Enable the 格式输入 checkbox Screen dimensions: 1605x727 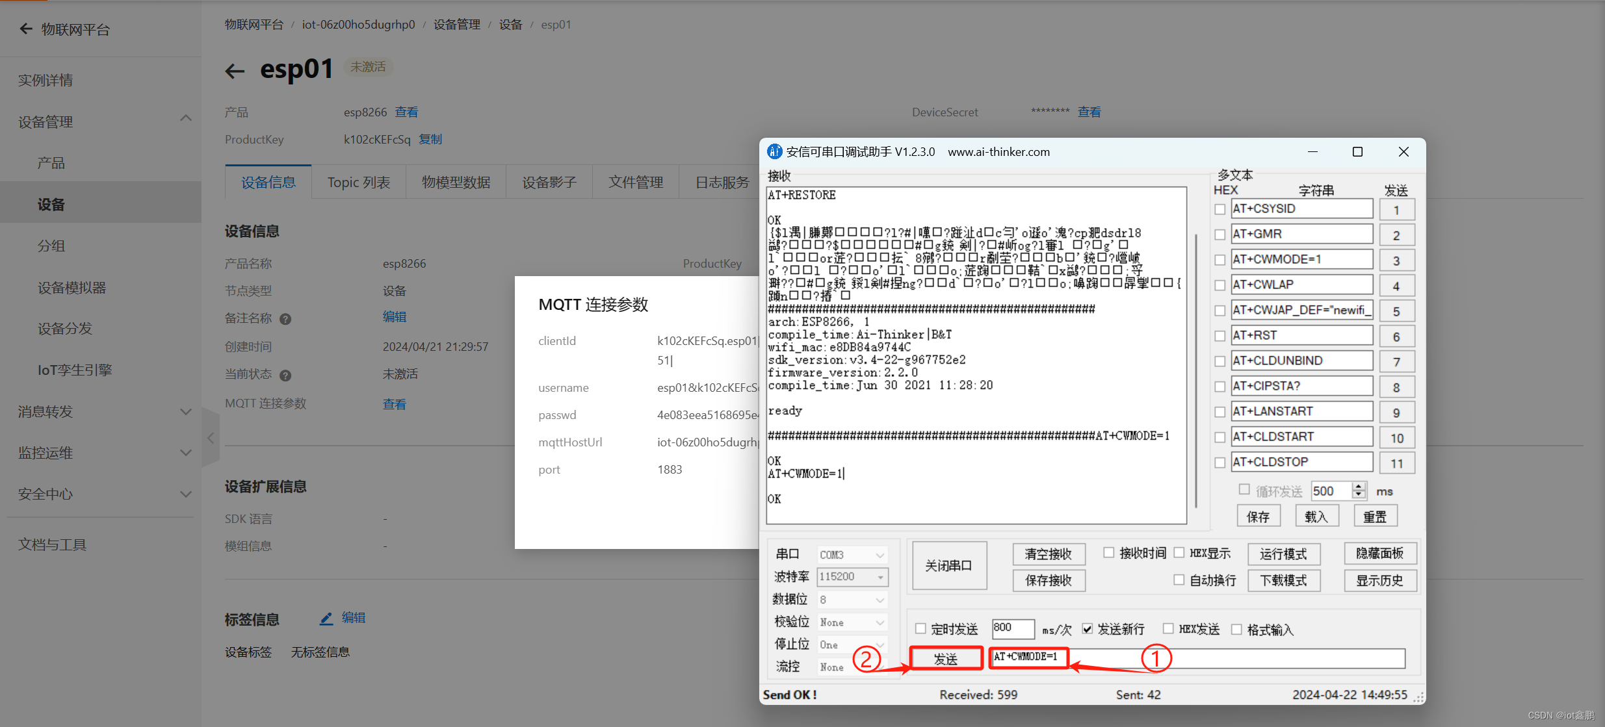click(x=1236, y=629)
